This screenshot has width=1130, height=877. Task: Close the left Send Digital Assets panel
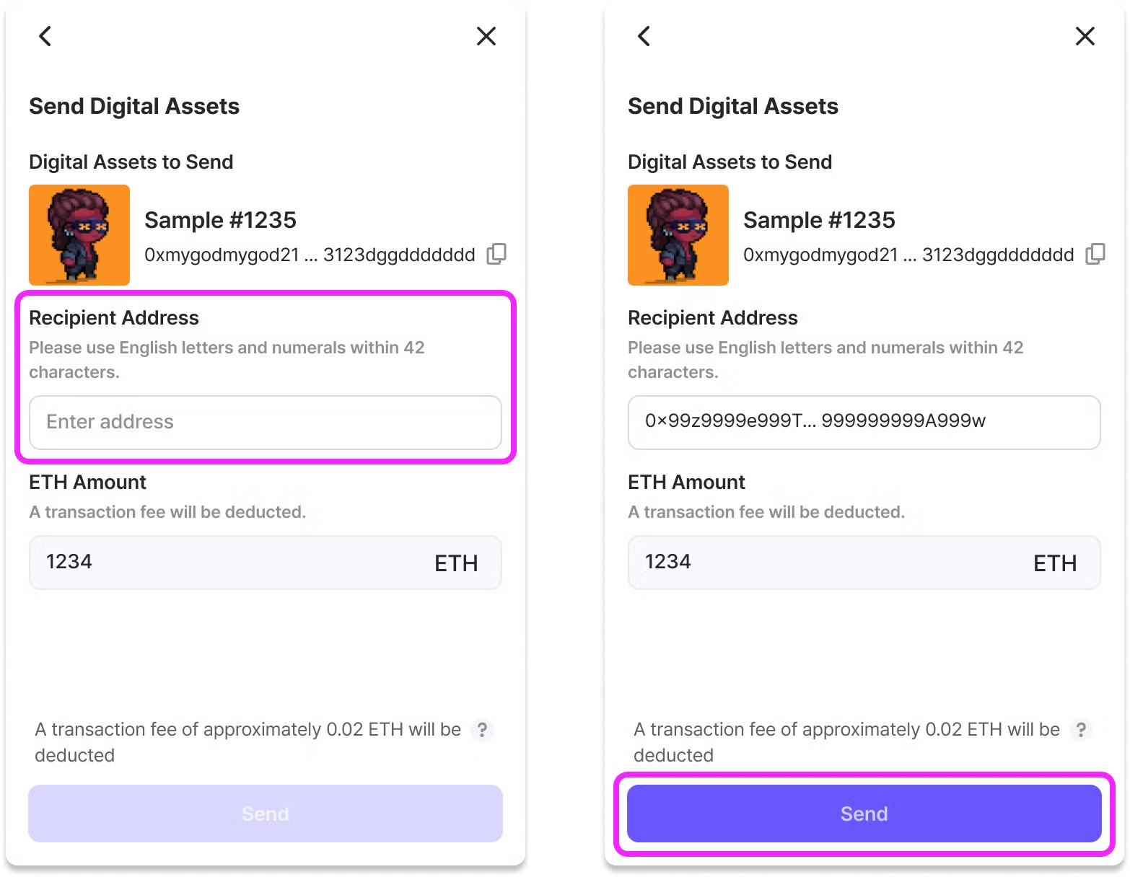[x=486, y=36]
